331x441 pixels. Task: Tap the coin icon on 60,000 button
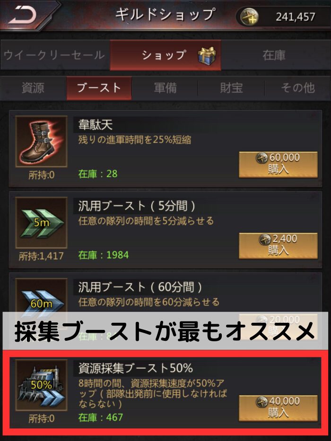coord(261,158)
